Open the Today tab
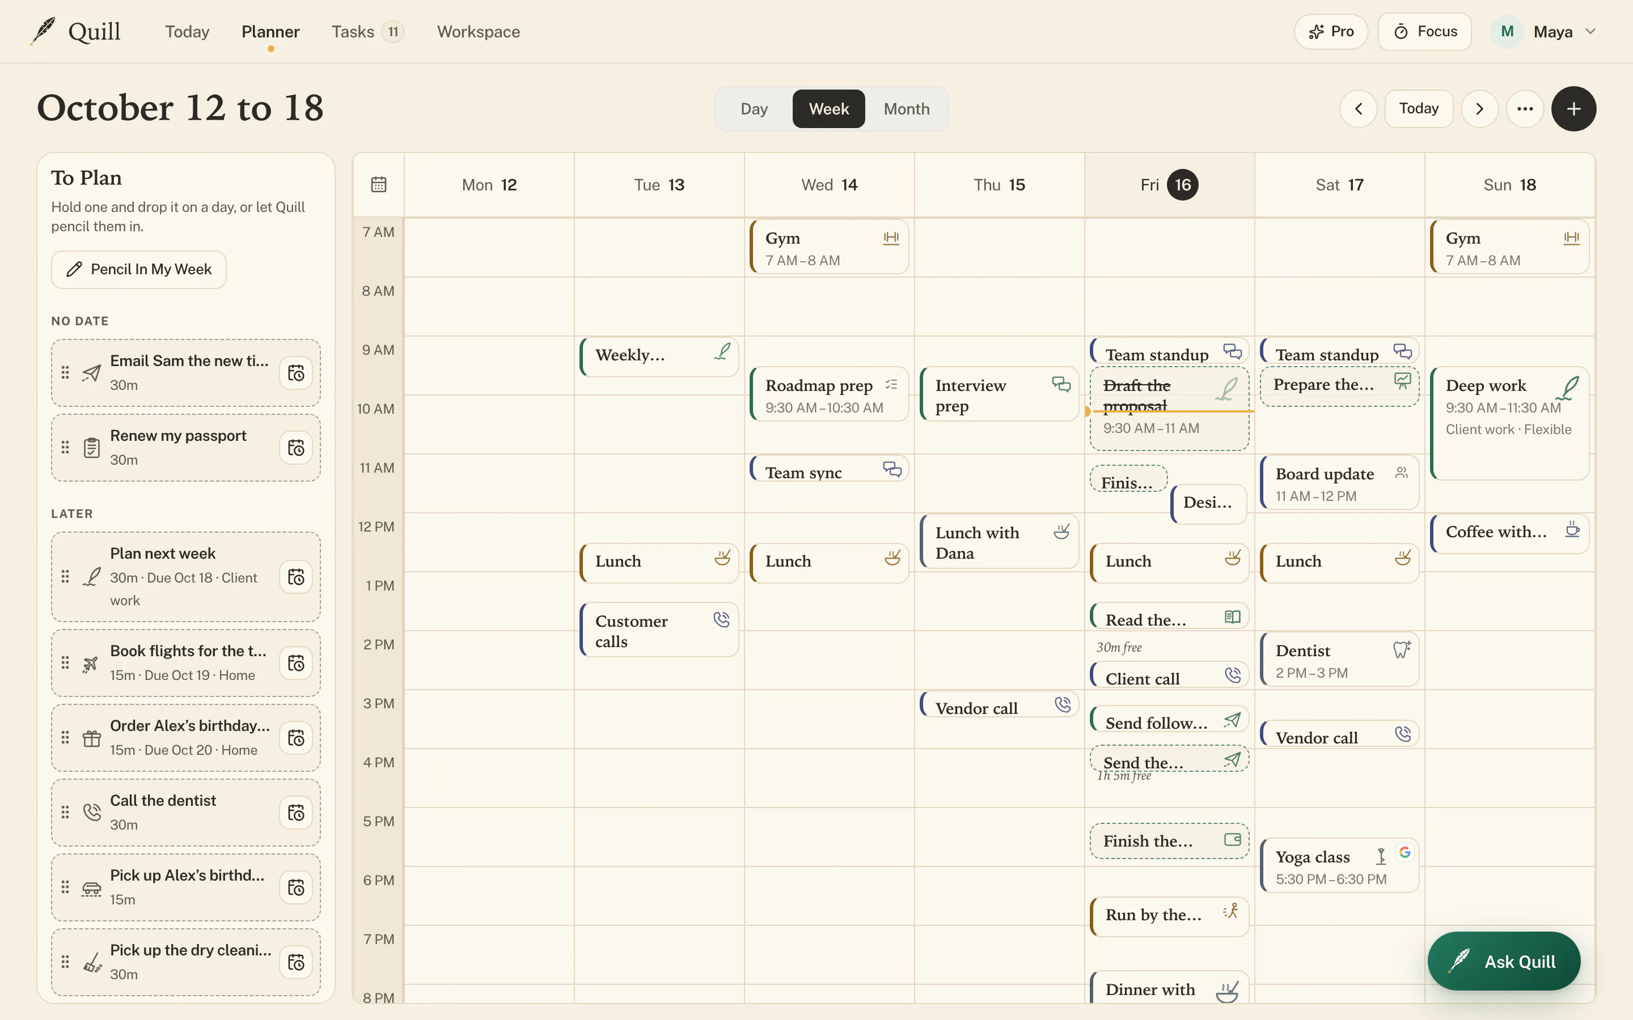The height and width of the screenshot is (1020, 1633). (x=187, y=32)
